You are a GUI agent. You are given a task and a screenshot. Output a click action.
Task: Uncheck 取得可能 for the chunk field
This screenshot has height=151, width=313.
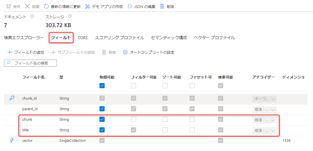[x=102, y=119]
